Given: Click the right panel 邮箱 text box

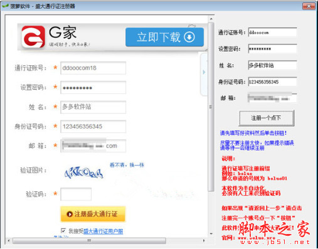Looking at the screenshot, I should point(273,98).
